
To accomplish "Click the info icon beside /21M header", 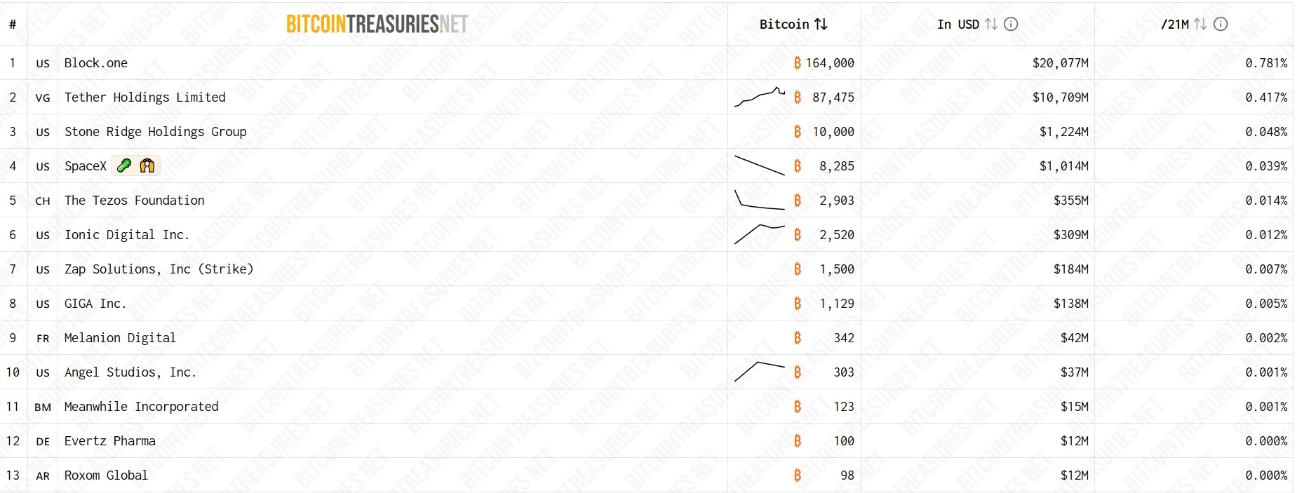I will point(1219,23).
